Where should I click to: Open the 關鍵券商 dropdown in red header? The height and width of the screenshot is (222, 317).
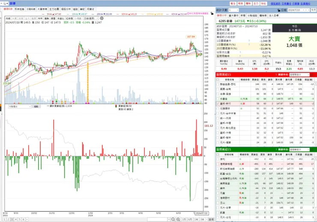[x=299, y=75]
